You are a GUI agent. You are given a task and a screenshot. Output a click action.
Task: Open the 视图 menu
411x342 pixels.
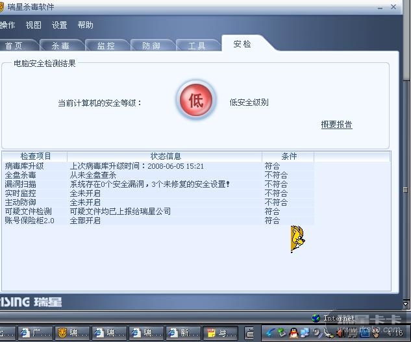33,25
